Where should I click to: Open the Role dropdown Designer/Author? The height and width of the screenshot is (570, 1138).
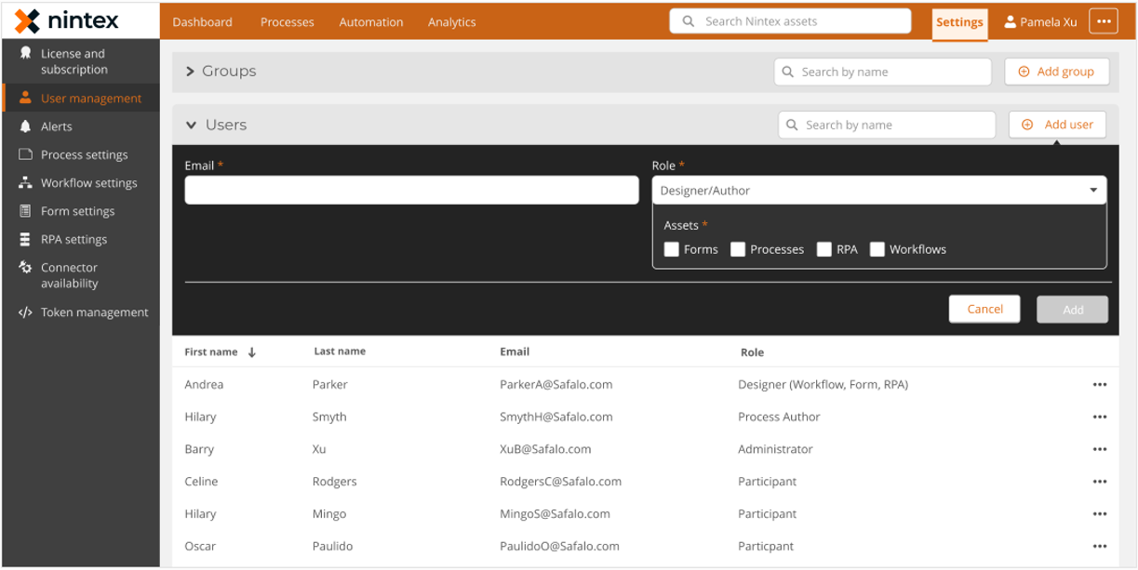pyautogui.click(x=879, y=191)
